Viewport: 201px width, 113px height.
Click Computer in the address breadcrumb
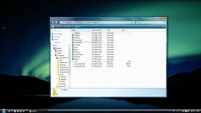click(68, 23)
